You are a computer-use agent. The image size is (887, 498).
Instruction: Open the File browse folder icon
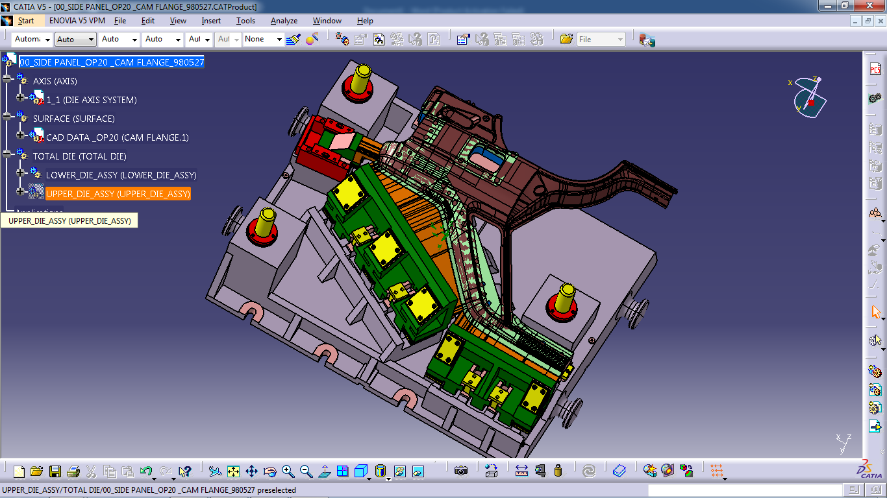pos(566,39)
